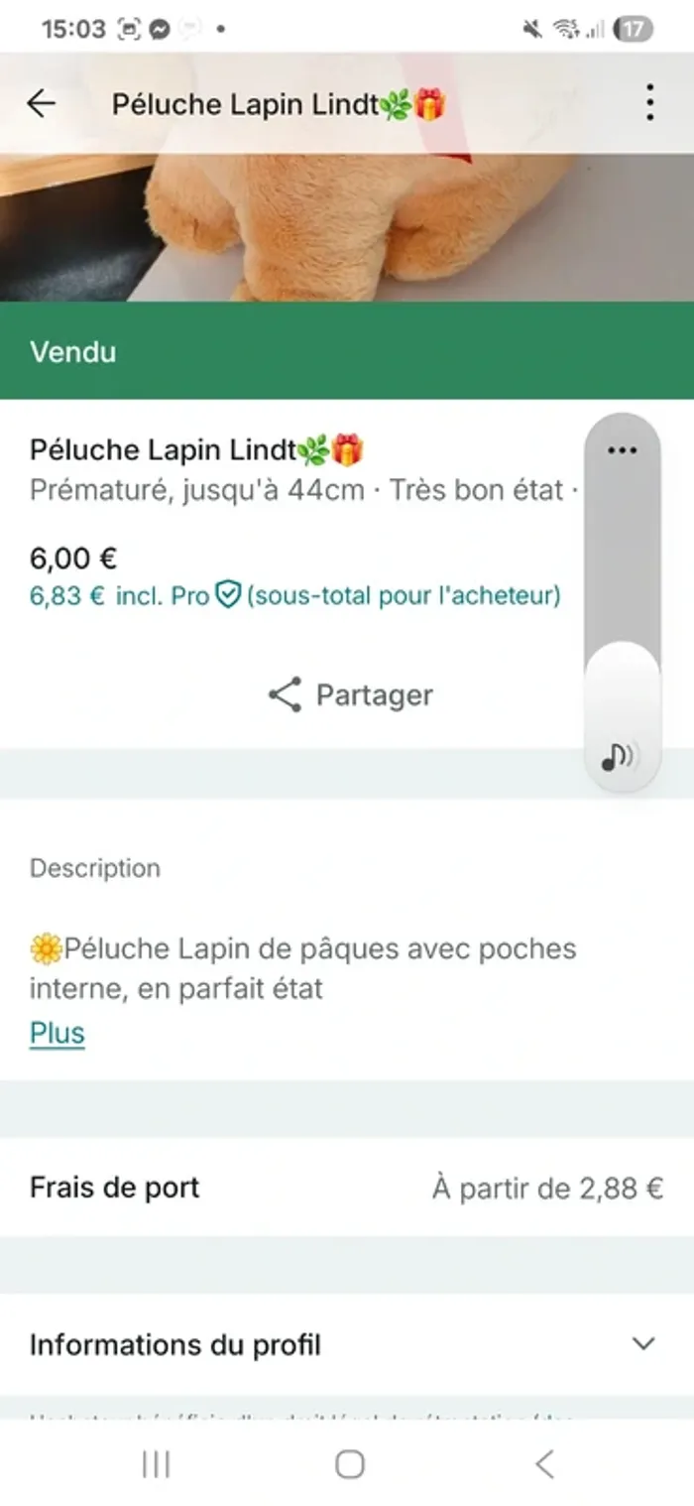Screen dimensions: 694x1506
Task: Open volume panel more options dots
Action: pos(622,450)
